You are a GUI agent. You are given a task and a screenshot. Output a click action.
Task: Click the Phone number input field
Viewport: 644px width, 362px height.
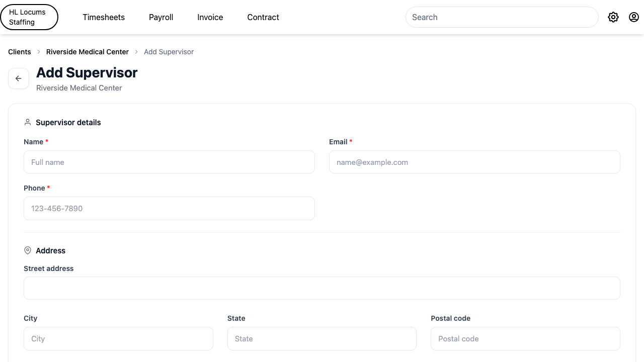pyautogui.click(x=169, y=209)
